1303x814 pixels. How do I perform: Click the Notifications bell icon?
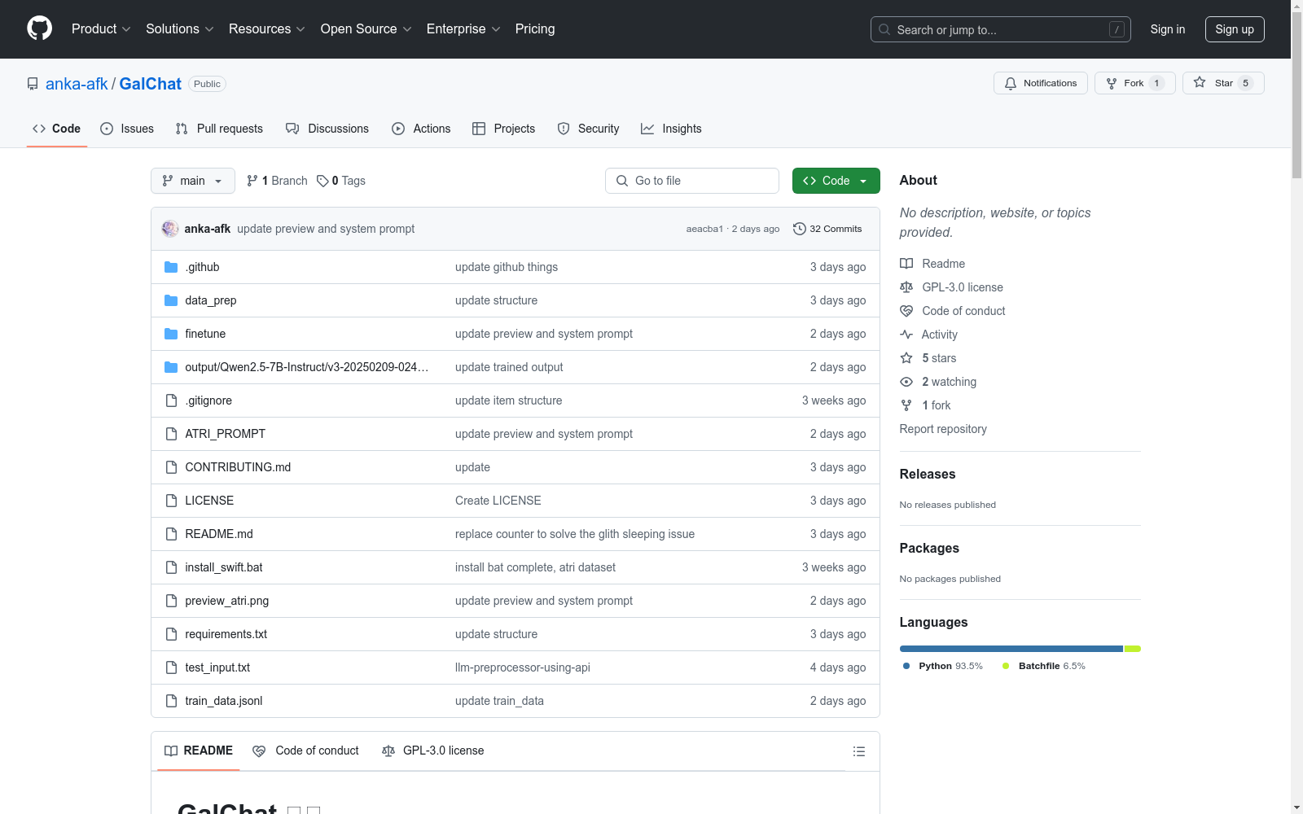[1011, 83]
